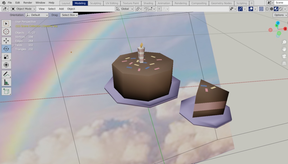
Task: Select the Measure tool
Action: click(x=6, y=82)
